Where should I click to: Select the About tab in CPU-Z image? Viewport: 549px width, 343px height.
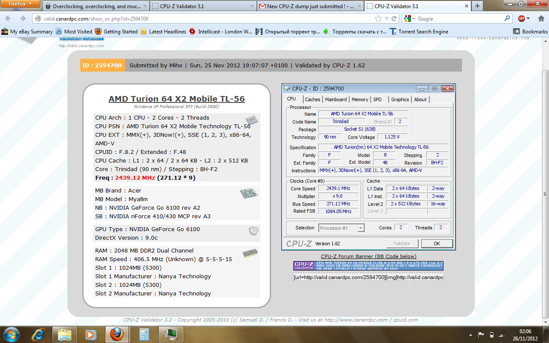[x=420, y=99]
